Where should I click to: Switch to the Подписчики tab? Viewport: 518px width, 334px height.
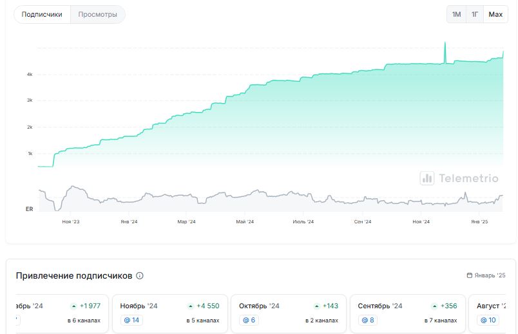42,14
